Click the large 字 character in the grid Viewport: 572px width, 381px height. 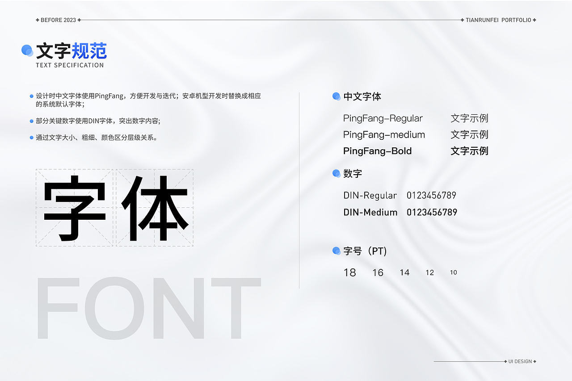[75, 208]
